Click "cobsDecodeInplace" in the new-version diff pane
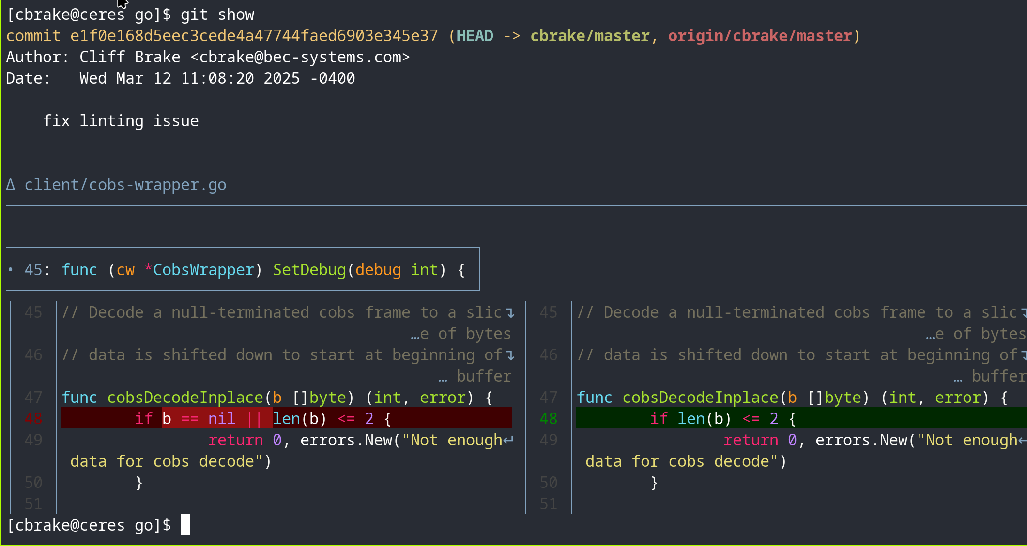 [x=701, y=398]
